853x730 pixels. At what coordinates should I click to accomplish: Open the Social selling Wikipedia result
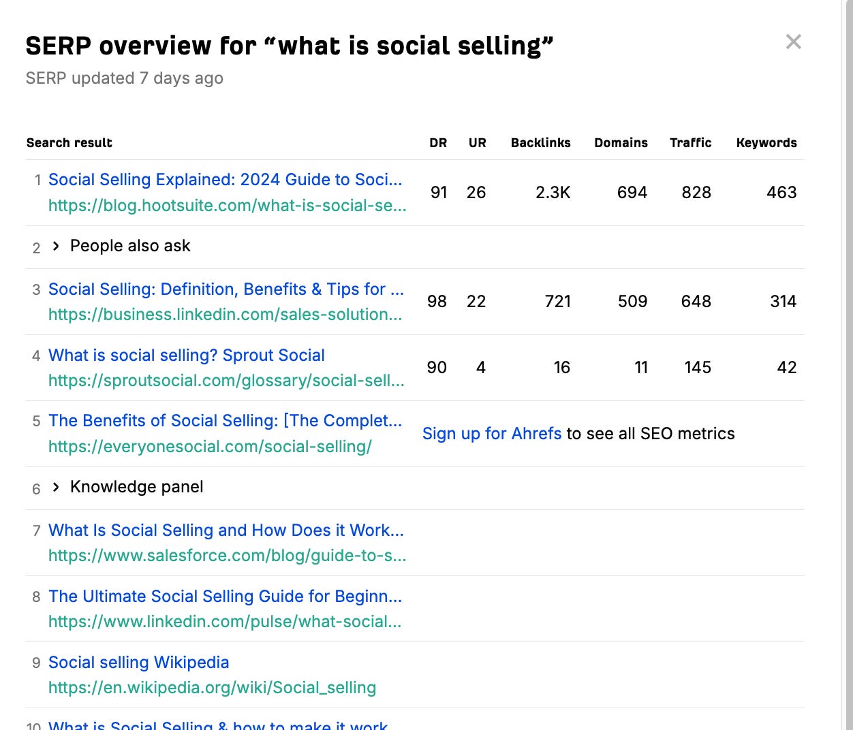139,663
